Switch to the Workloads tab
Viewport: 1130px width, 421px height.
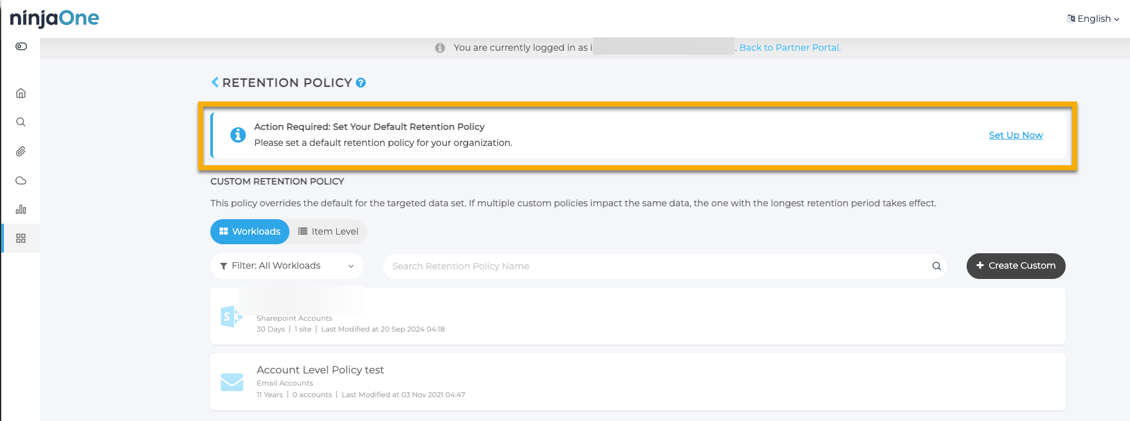click(250, 231)
